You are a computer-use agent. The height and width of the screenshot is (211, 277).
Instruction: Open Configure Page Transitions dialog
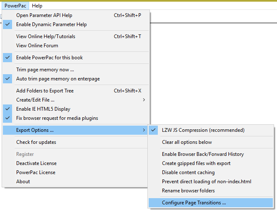coord(211,203)
